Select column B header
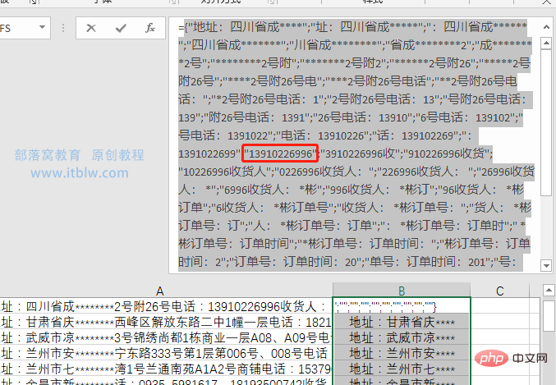 [402, 291]
